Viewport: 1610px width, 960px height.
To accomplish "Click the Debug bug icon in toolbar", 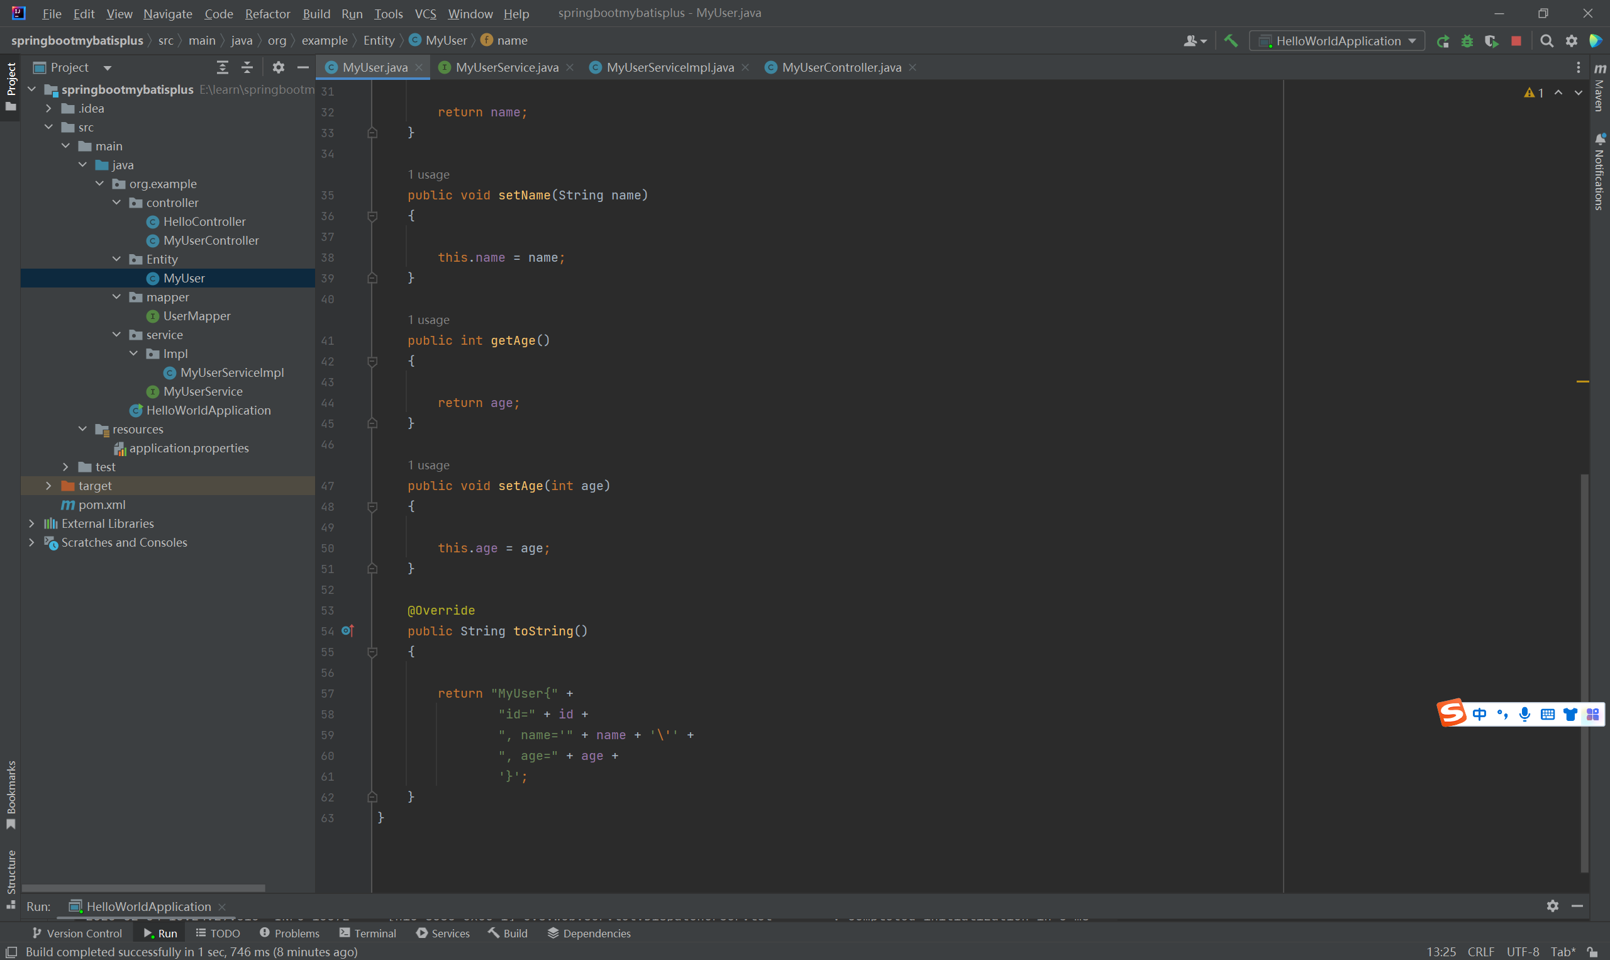I will coord(1467,41).
